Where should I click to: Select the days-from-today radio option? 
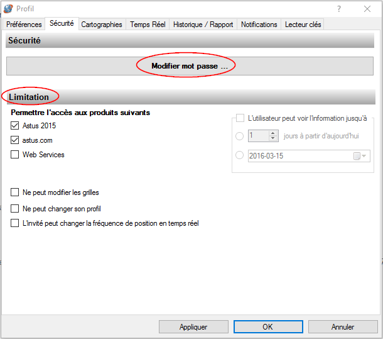[239, 136]
